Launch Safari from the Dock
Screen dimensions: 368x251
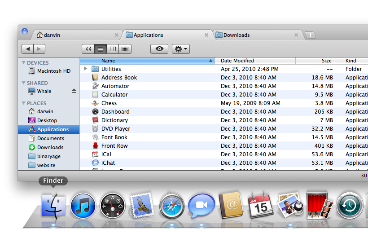171,206
